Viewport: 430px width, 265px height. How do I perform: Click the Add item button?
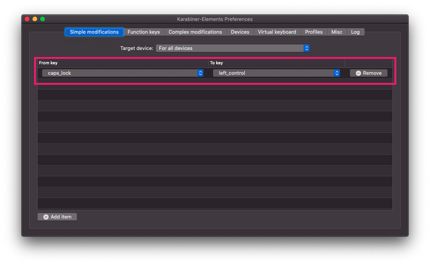[x=58, y=217]
